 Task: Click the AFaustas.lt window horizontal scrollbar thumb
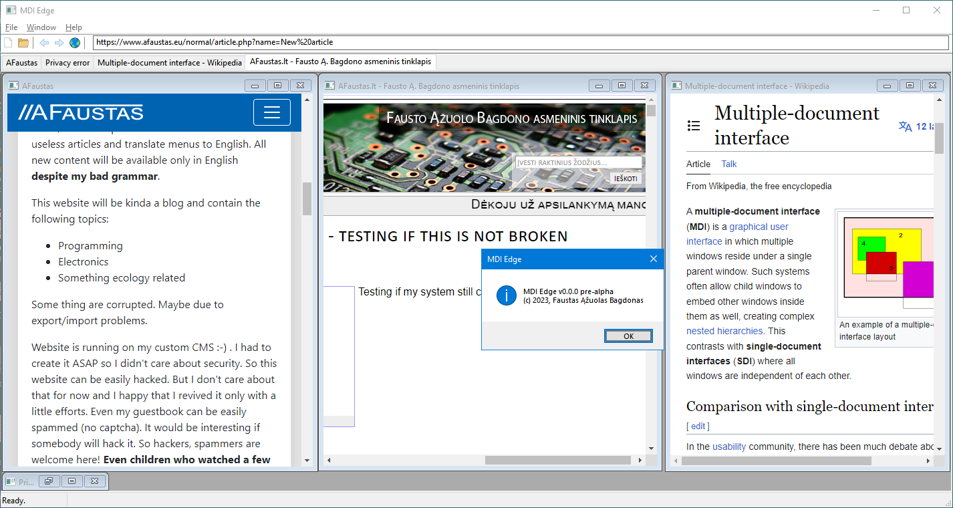pyautogui.click(x=558, y=461)
